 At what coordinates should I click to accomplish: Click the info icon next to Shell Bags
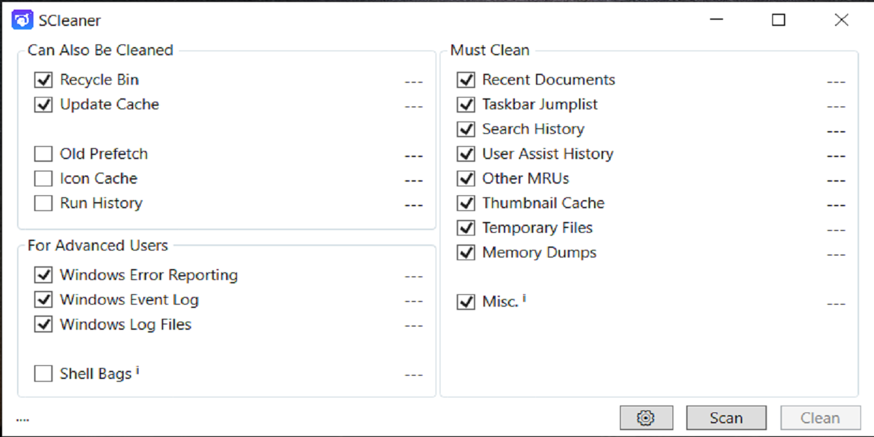pyautogui.click(x=137, y=369)
